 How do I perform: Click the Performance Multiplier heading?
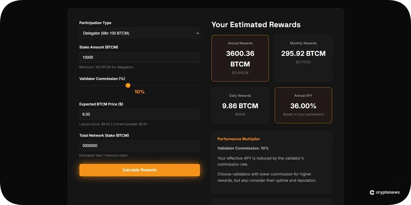point(238,139)
